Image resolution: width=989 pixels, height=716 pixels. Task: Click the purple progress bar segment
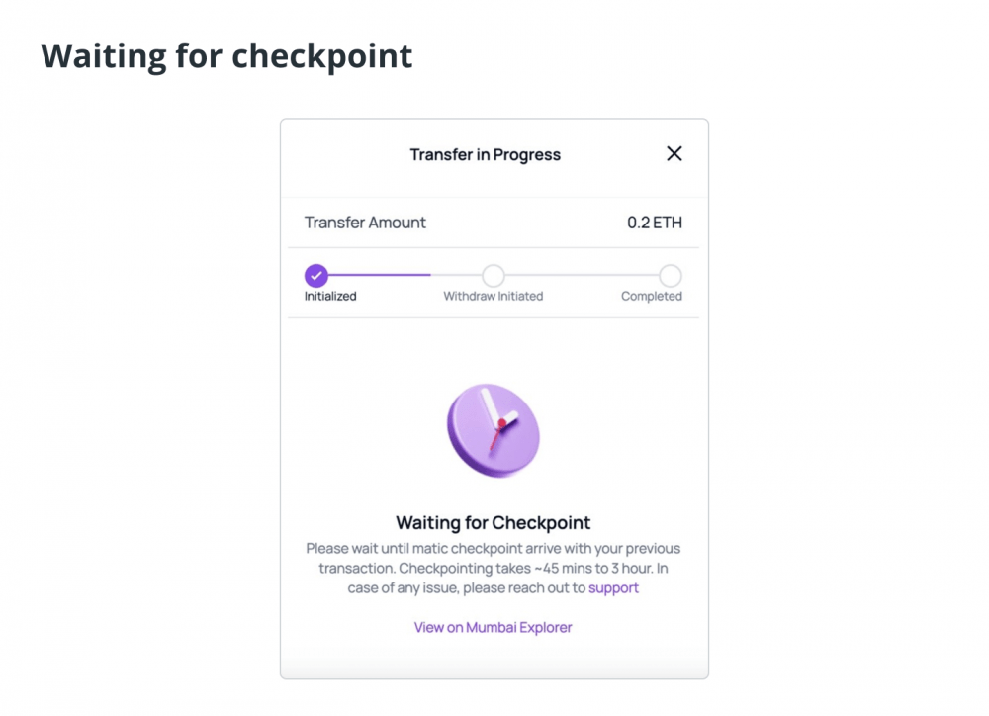[x=379, y=275]
